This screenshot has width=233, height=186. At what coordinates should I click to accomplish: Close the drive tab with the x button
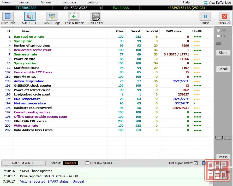pos(101,8)
